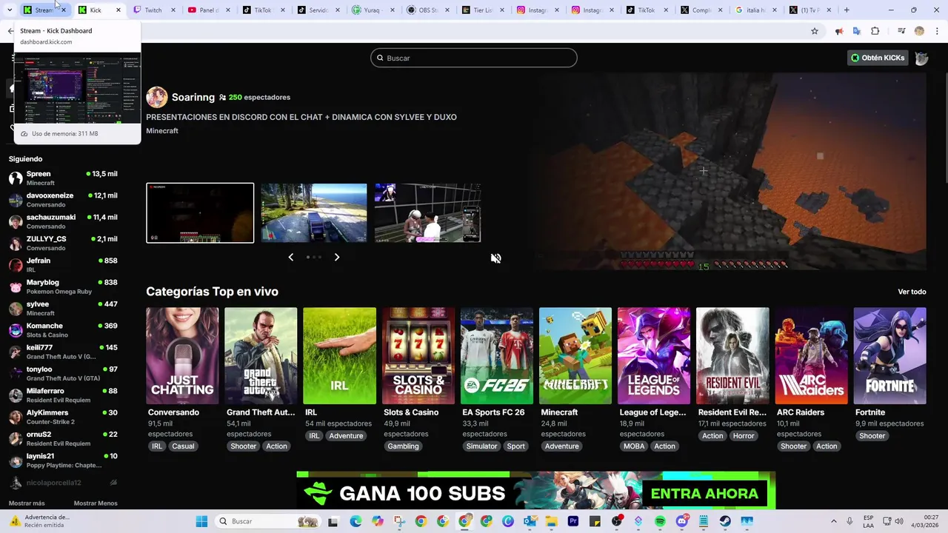
Task: Open offline nicolaporcella12 channel
Action: click(63, 483)
